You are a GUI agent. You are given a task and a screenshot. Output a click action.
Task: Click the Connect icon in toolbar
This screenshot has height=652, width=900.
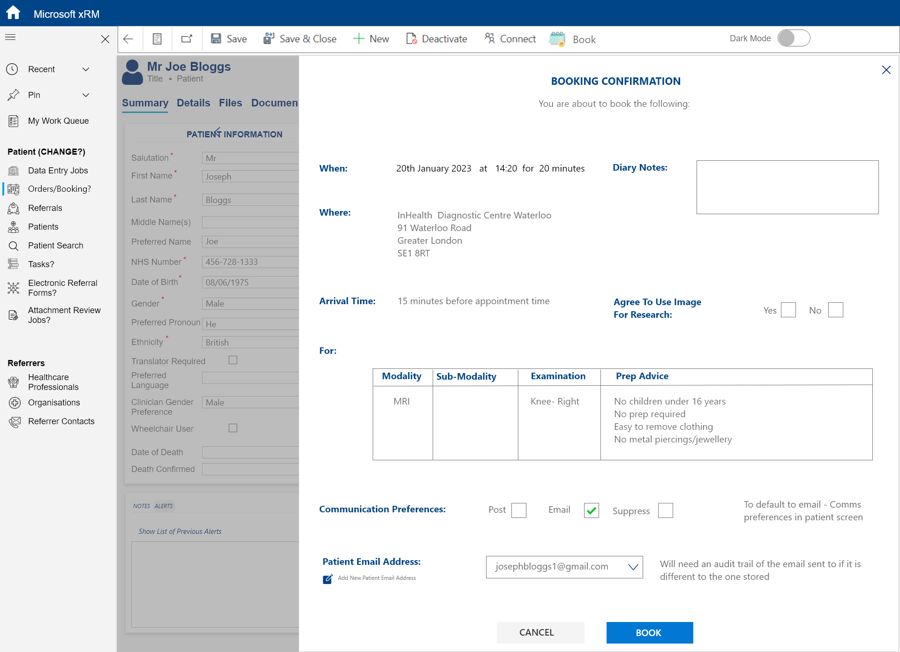coord(489,38)
